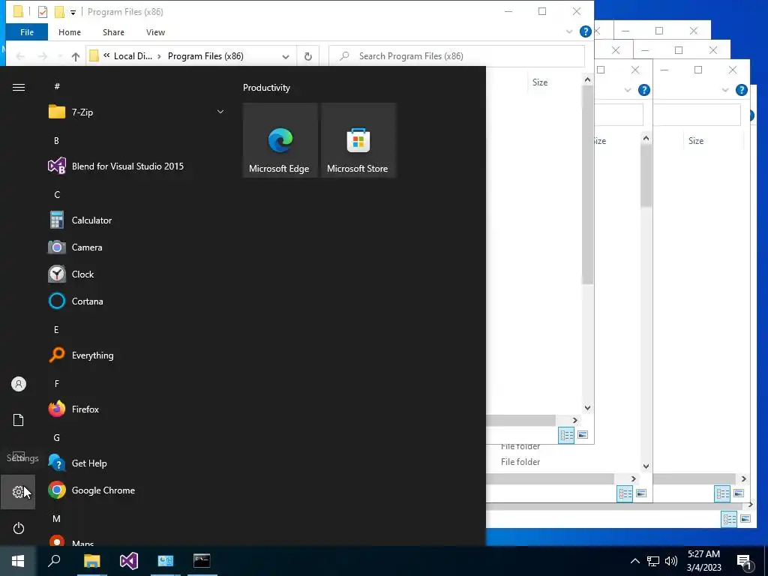Click the scroll-up arrow in front Explorer window

click(588, 79)
